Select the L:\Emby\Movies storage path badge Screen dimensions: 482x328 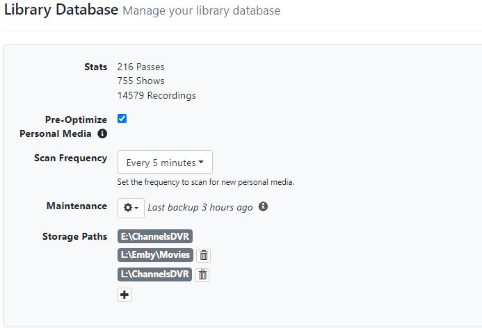pos(155,255)
